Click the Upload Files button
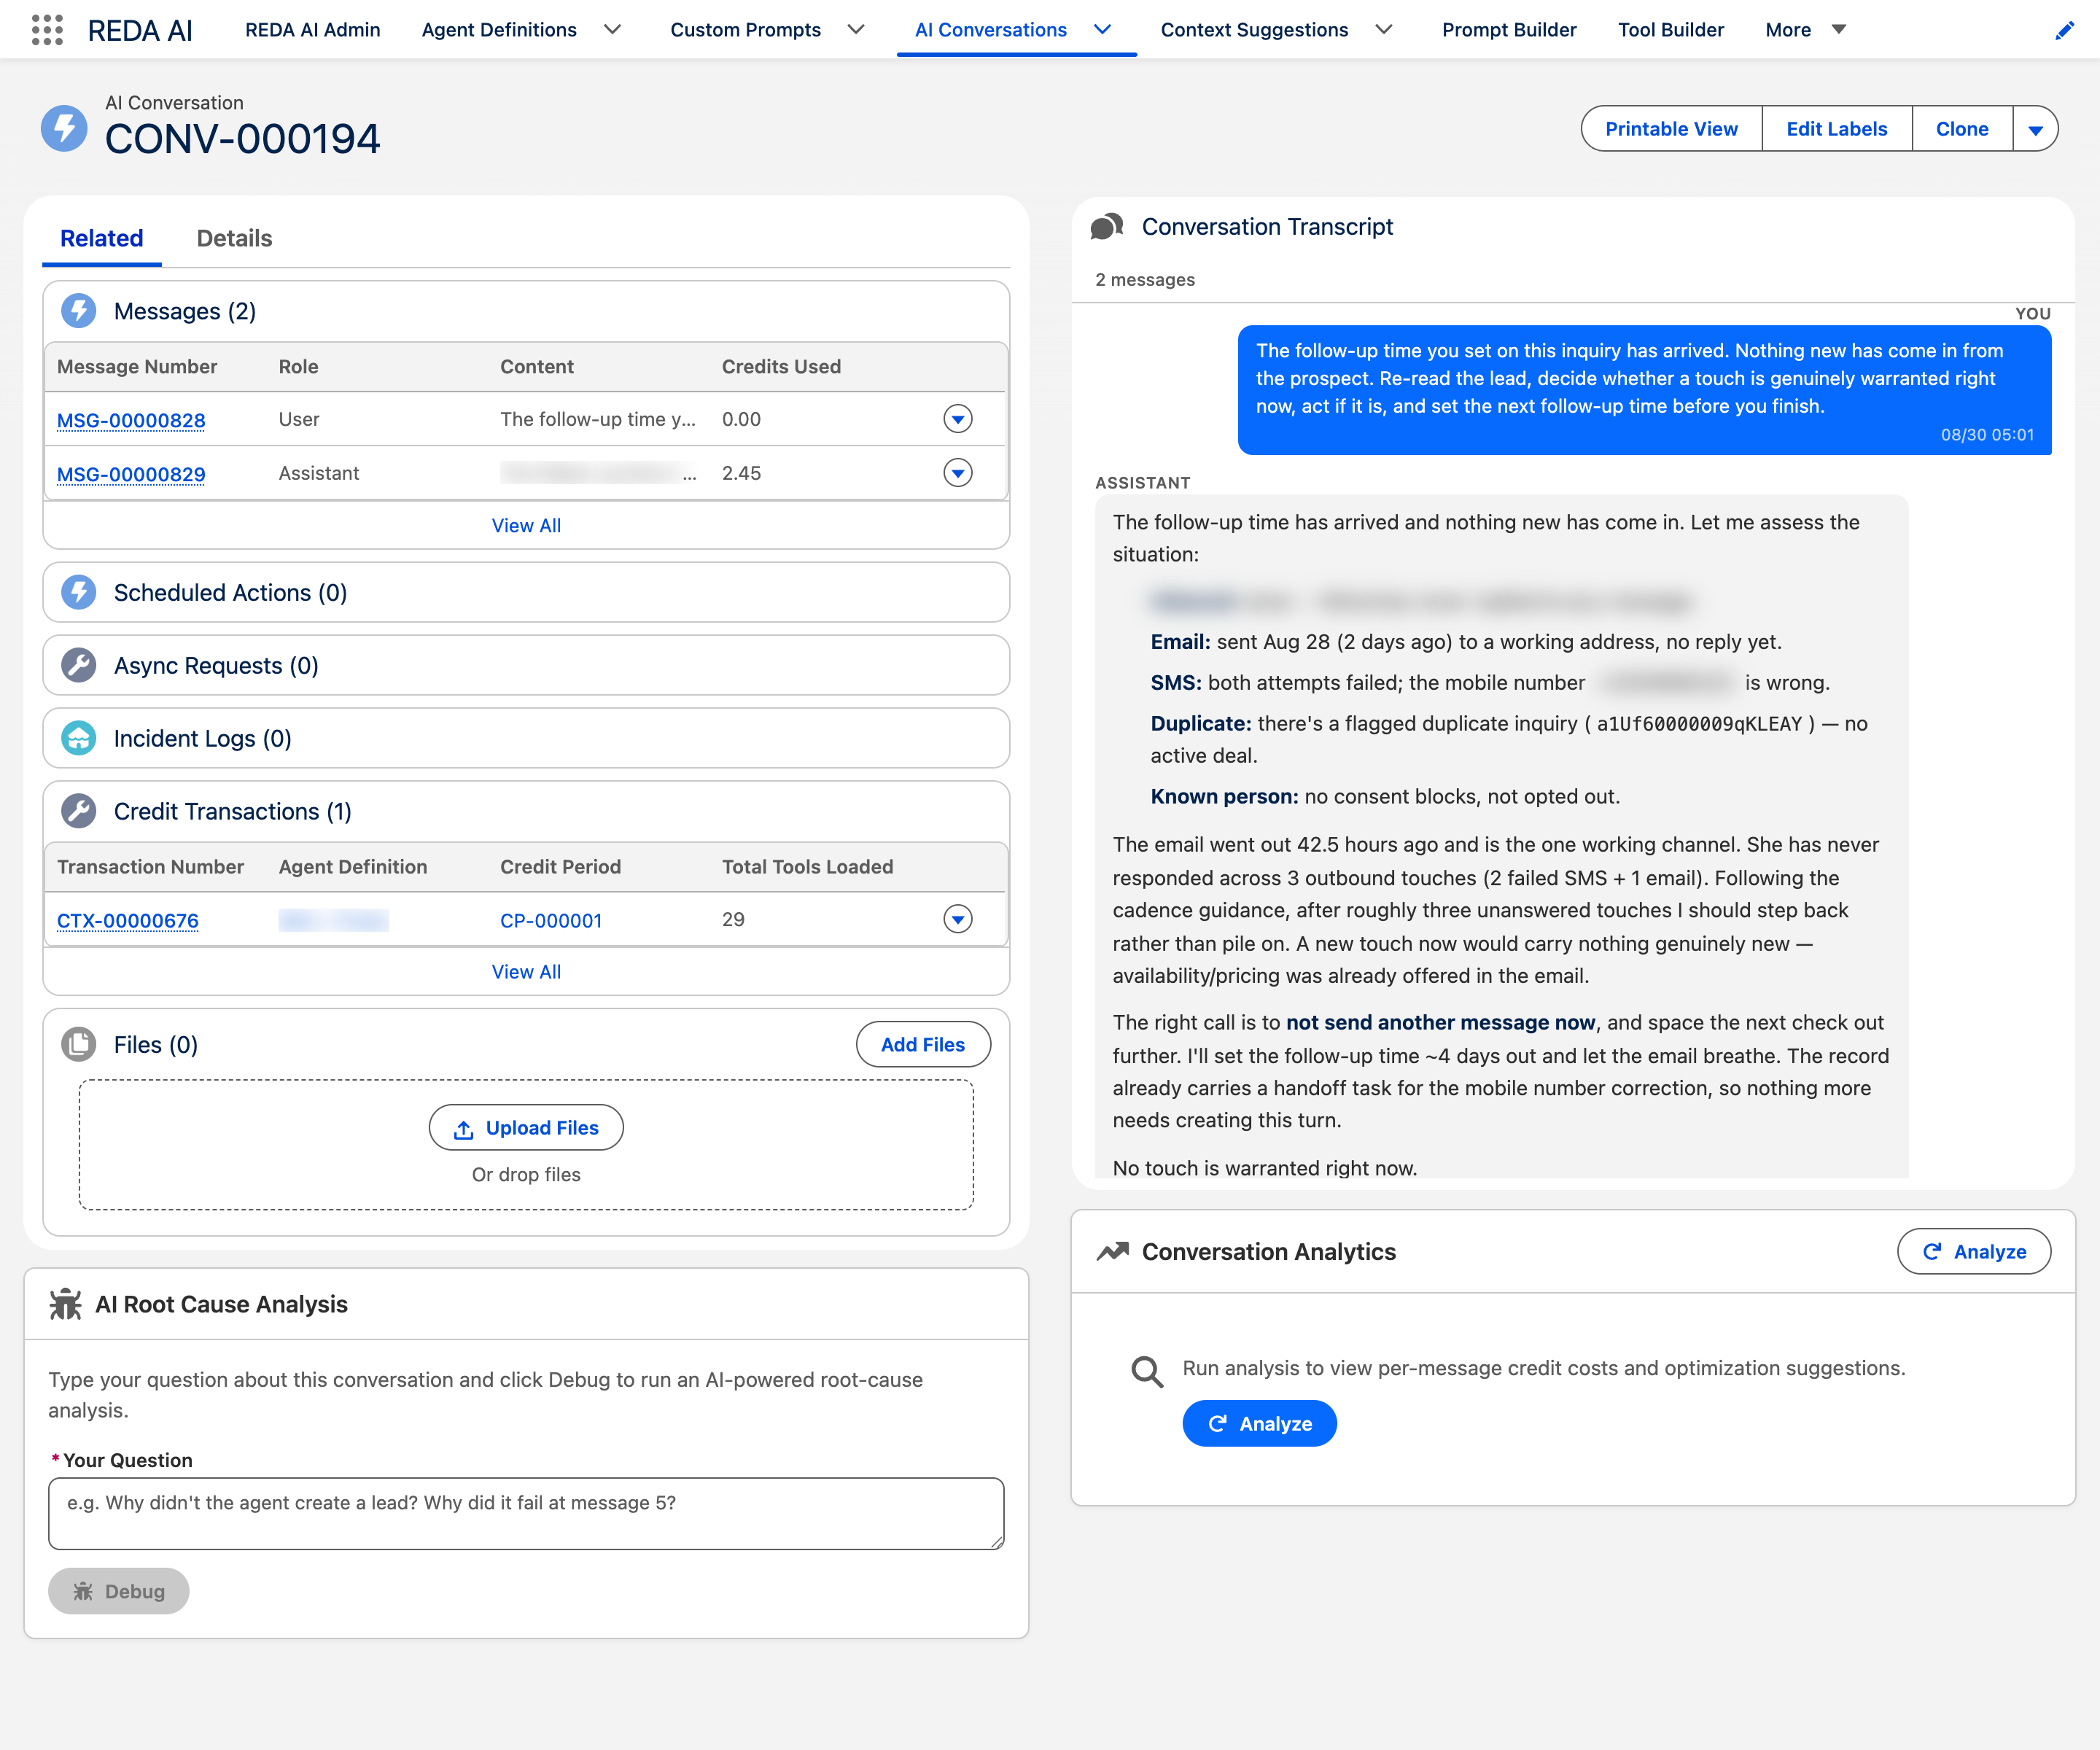 point(526,1128)
